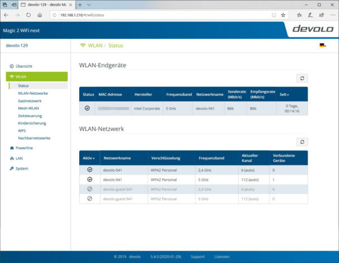
Task: Open the favorites hub icon
Action: point(299,15)
